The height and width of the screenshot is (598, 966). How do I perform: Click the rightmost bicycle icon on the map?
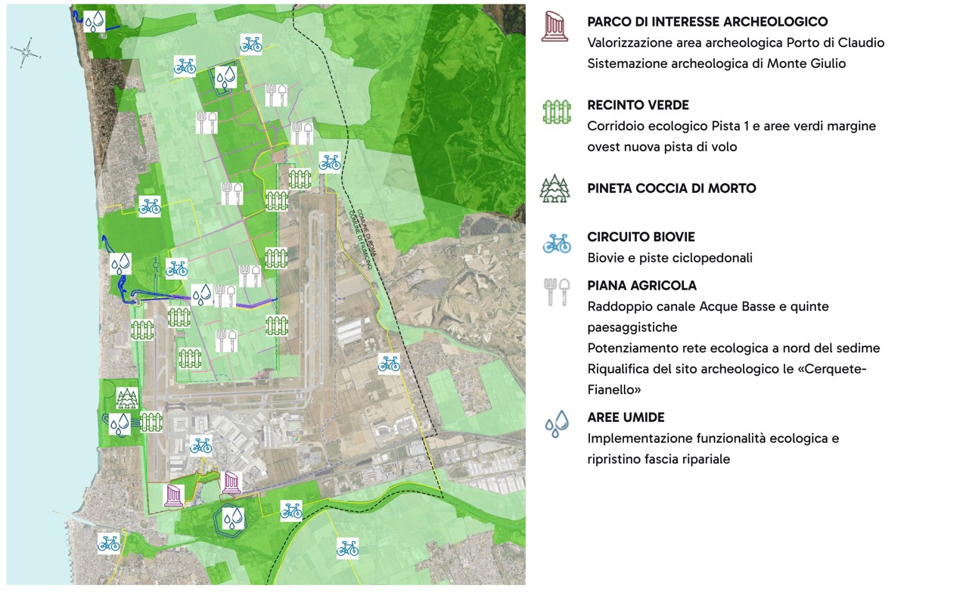[389, 364]
